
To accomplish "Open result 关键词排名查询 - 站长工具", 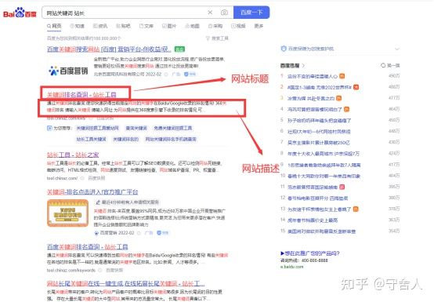I will 81,94.
